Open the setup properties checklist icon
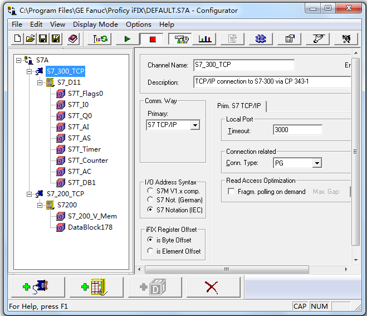Screen dimensions: 367x316 click(290, 39)
